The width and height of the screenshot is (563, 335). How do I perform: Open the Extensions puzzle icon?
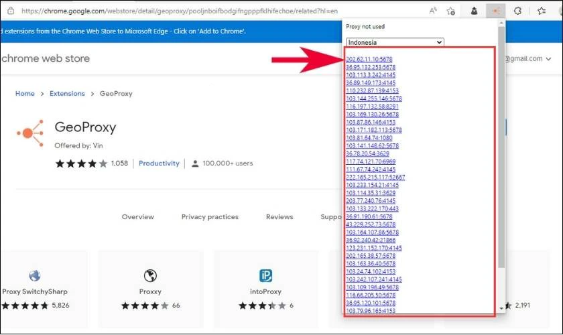(x=517, y=11)
